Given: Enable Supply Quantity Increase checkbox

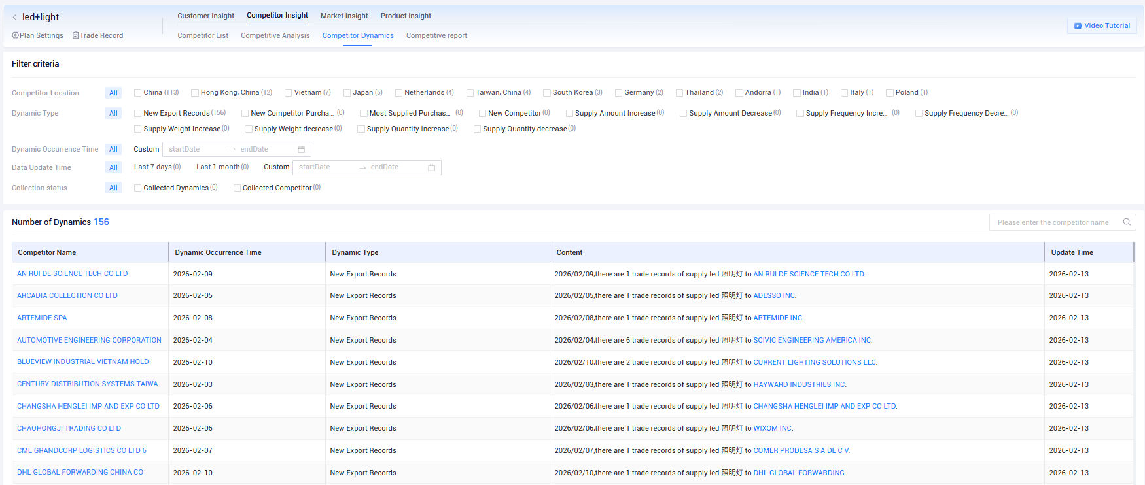Looking at the screenshot, I should (361, 129).
